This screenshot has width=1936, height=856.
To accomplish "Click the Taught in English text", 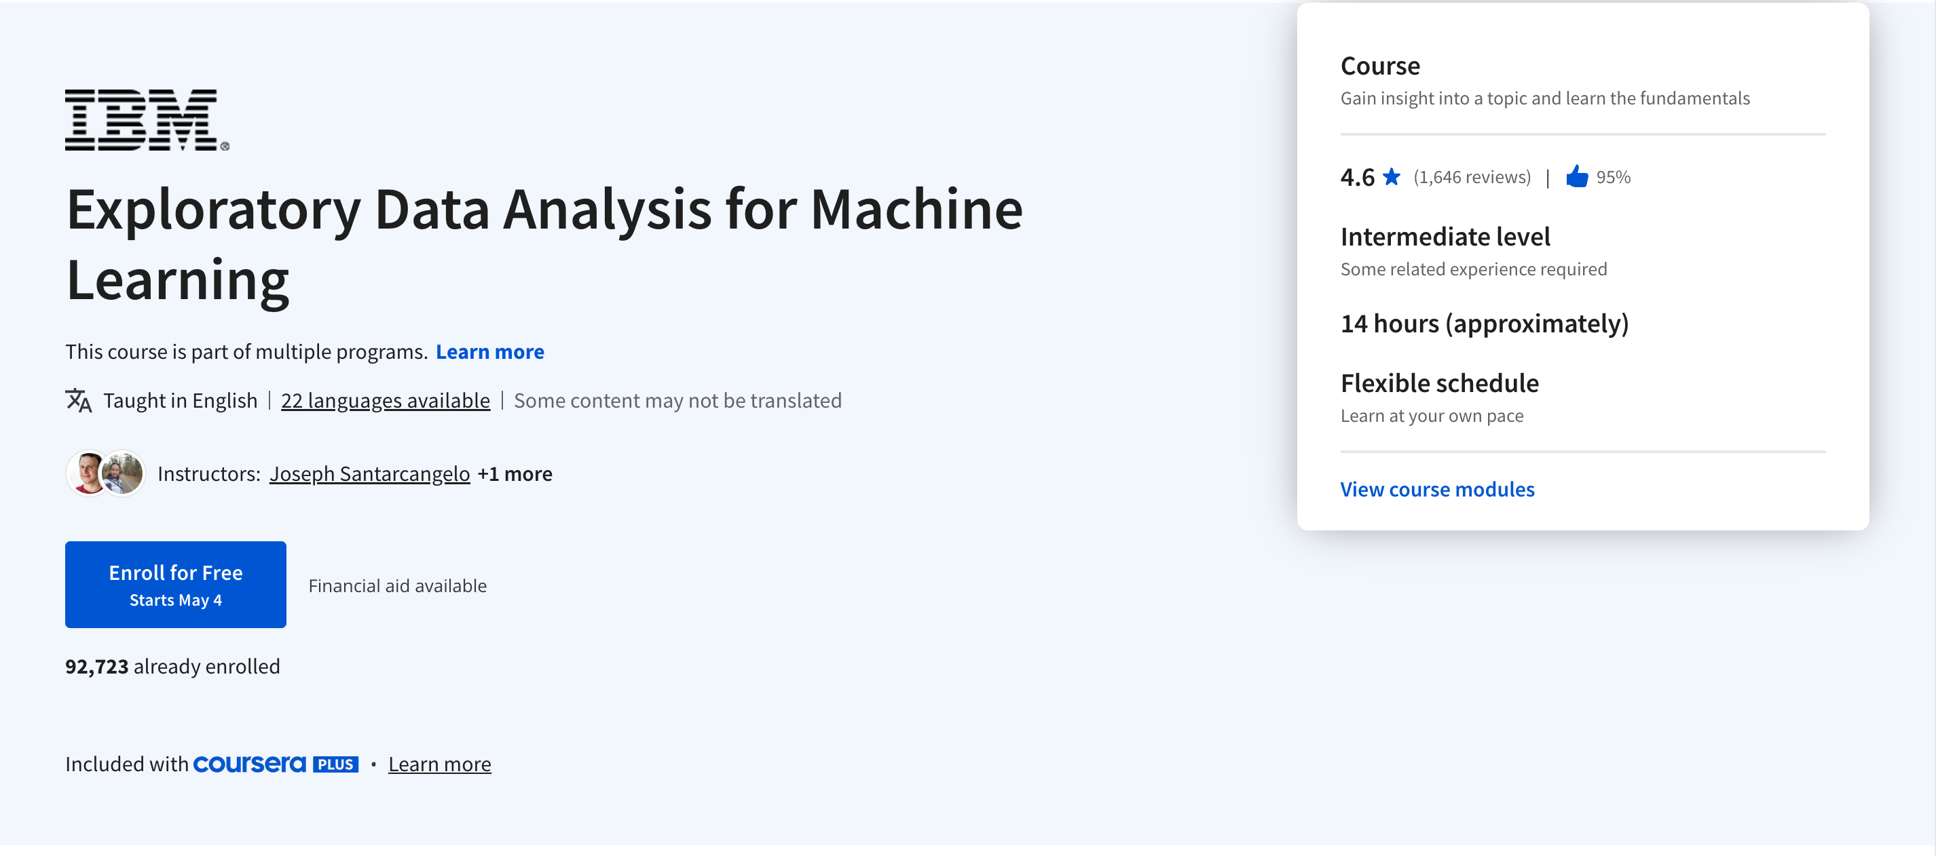I will click(x=181, y=401).
